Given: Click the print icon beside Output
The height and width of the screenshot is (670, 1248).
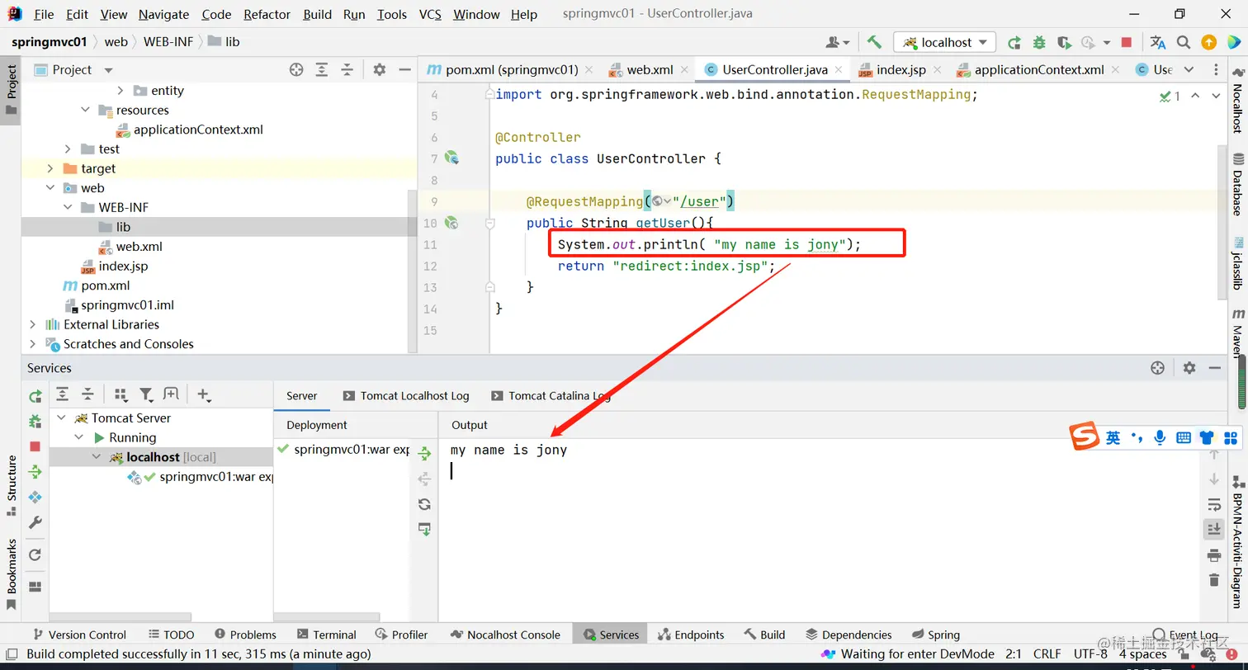Looking at the screenshot, I should tap(1213, 554).
